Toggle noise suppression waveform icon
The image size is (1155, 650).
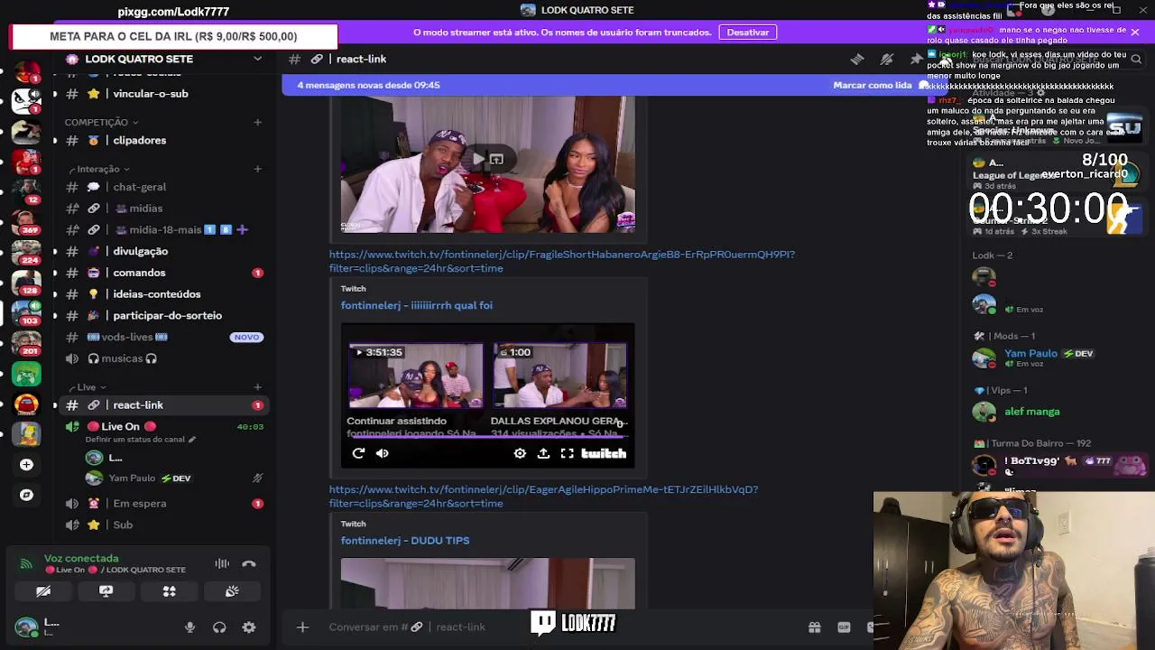[x=222, y=564]
